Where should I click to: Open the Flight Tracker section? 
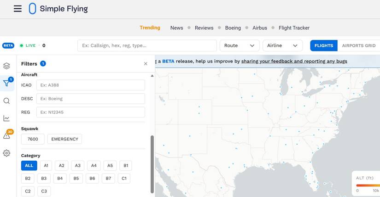[294, 28]
